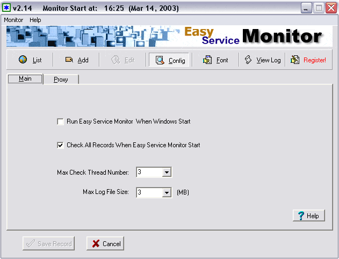Click the checkmark icon on Save Record
Viewport: 339px width, 259px height.
(30, 243)
